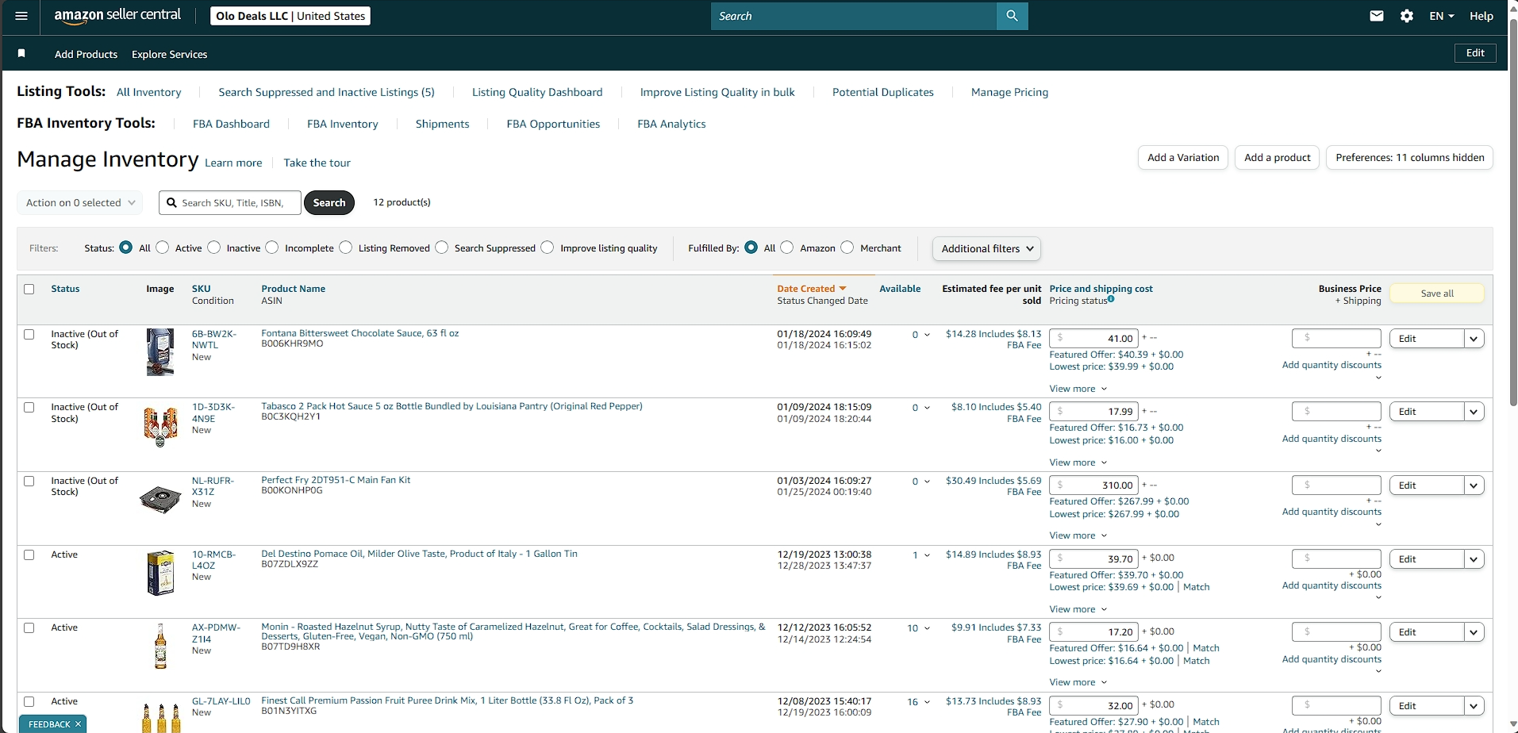Open the Shipments tool
Image resolution: width=1518 pixels, height=733 pixels.
pyautogui.click(x=442, y=124)
